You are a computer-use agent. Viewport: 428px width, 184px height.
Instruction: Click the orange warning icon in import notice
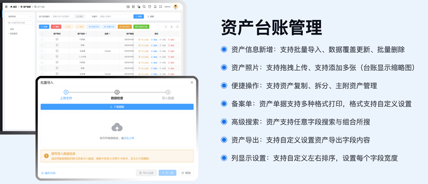[x=47, y=156]
